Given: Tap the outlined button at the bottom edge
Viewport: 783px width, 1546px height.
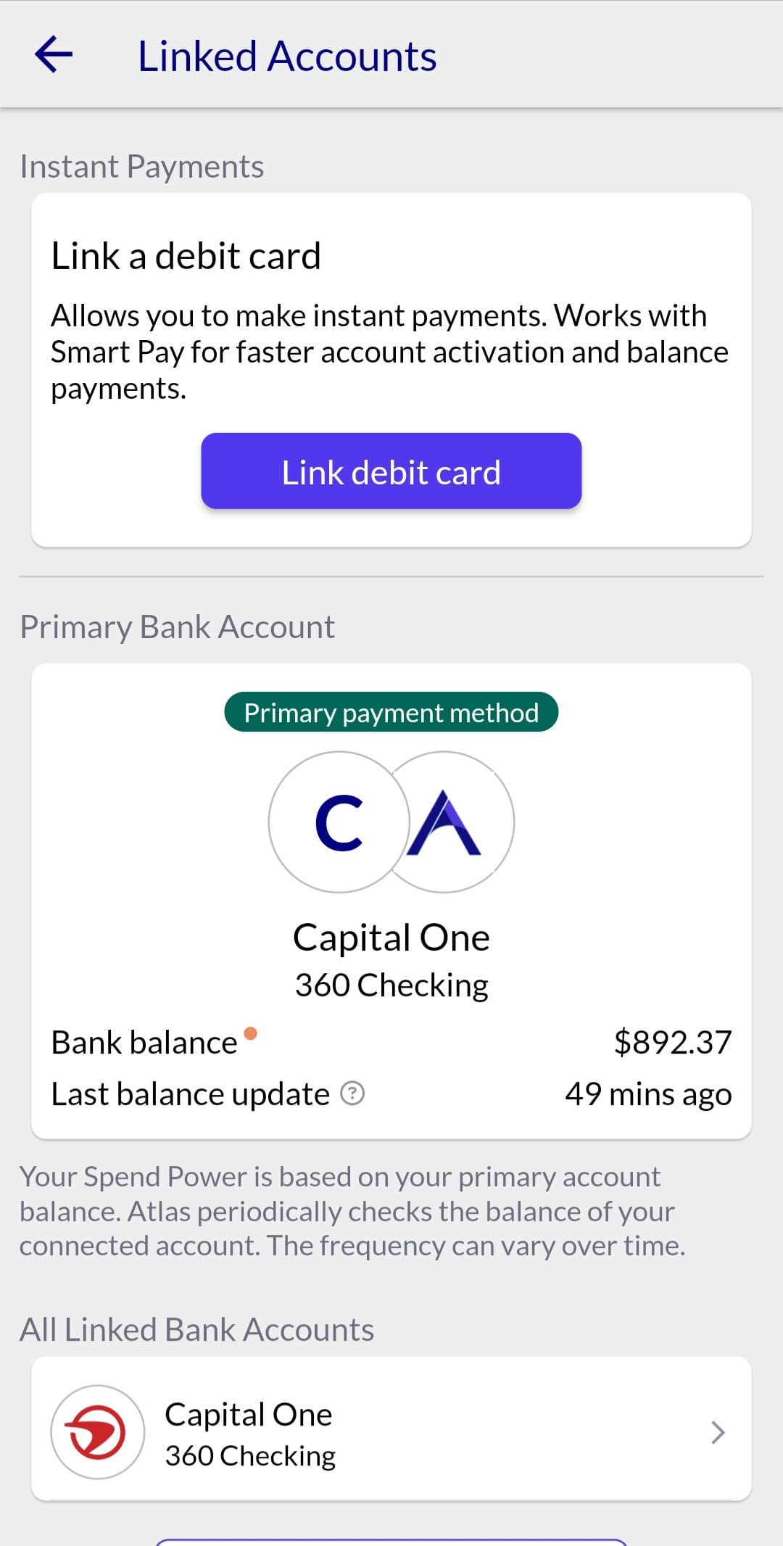Looking at the screenshot, I should (391, 1542).
